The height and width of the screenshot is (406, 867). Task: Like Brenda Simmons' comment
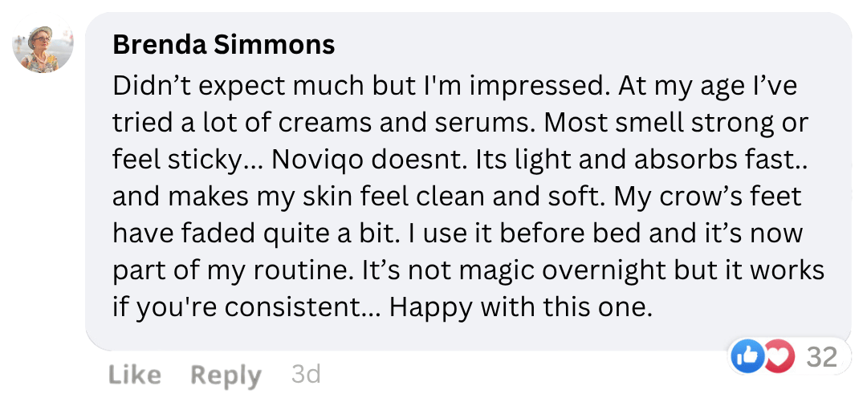(x=134, y=375)
